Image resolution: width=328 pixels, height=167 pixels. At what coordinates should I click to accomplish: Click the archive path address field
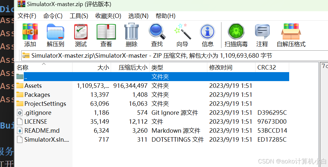point(175,55)
